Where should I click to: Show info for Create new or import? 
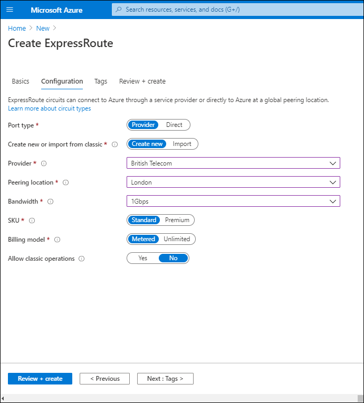point(115,144)
